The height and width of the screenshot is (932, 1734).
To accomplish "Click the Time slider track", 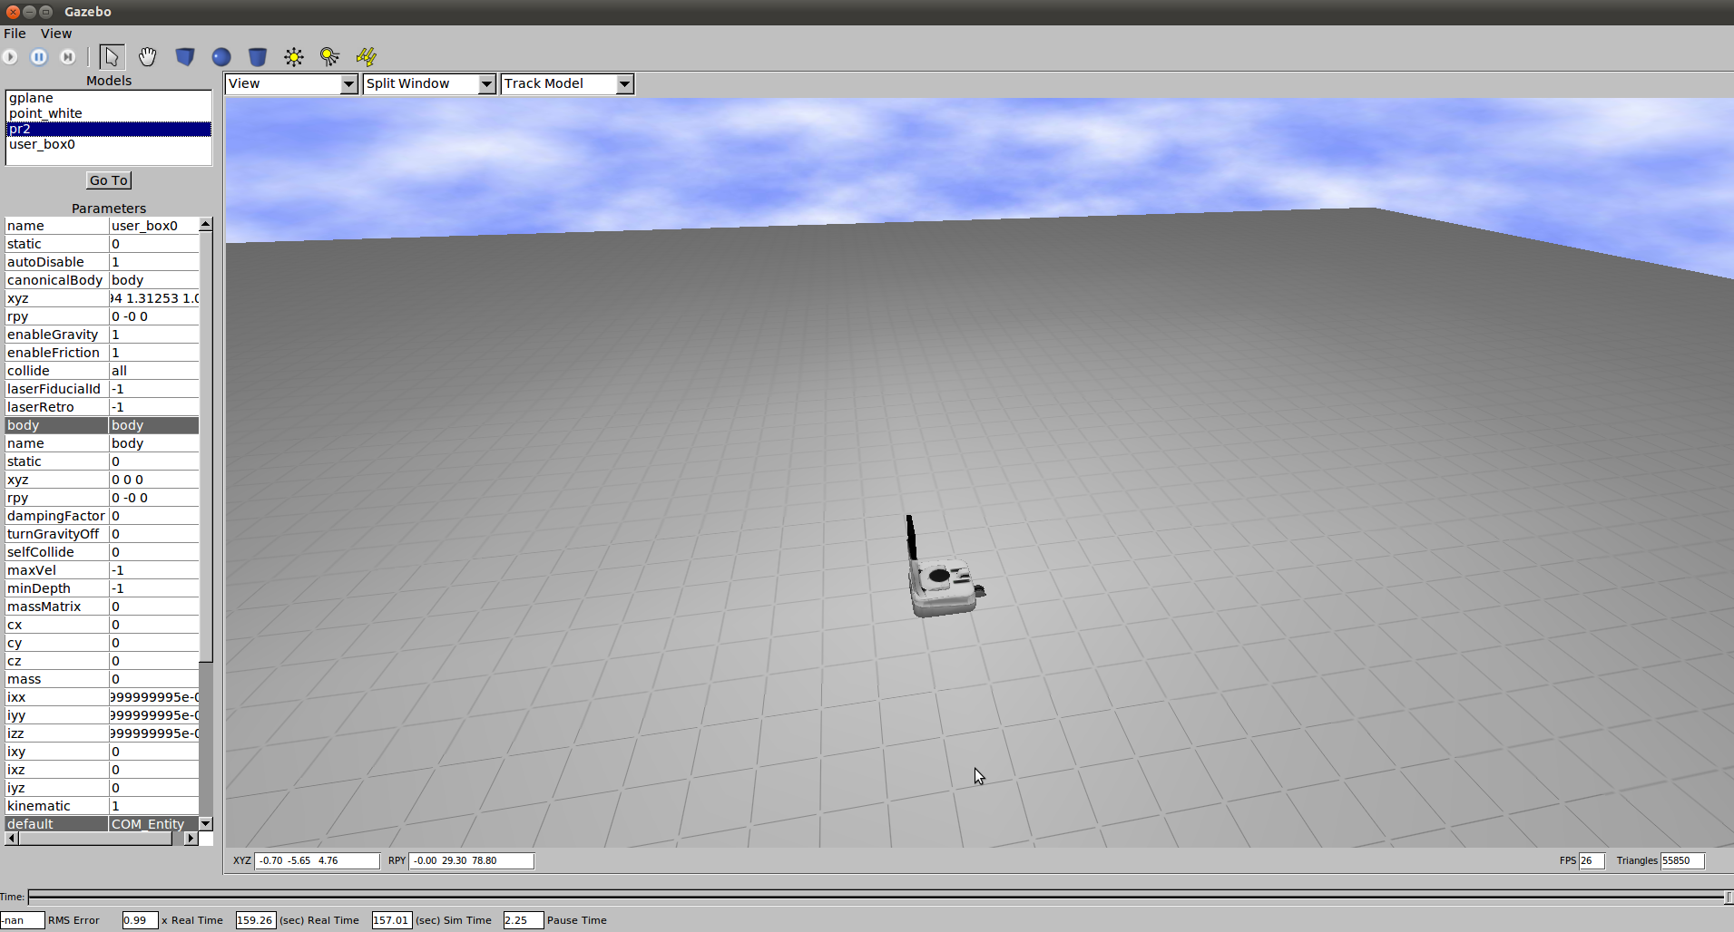I will click(880, 897).
